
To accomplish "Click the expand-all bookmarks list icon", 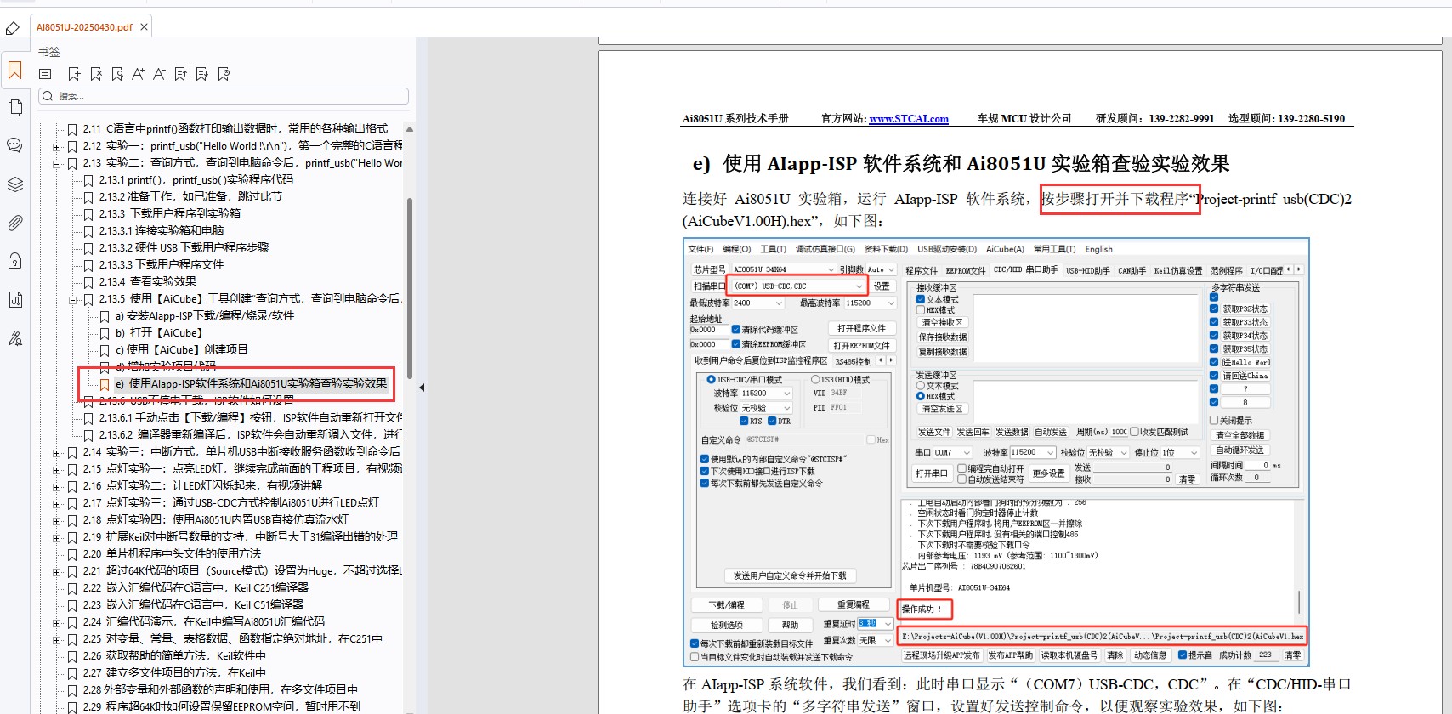I will [x=46, y=74].
